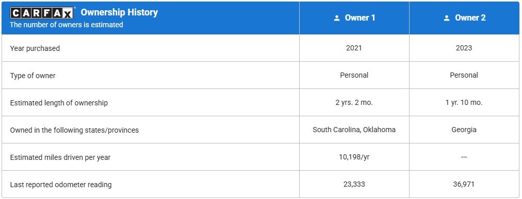Screen dimensions: 522x199
Task: Click the 23,333 odometer reading
Action: point(354,185)
